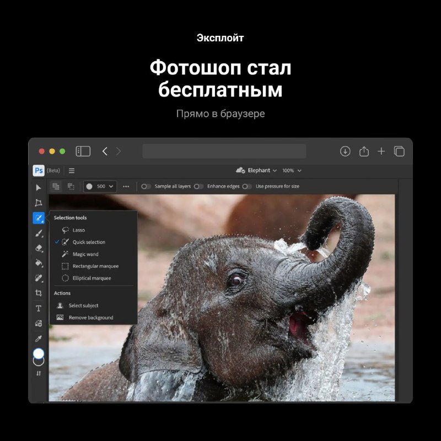Select the Eraser tool
Viewport: 441px width, 441px height.
[39, 248]
